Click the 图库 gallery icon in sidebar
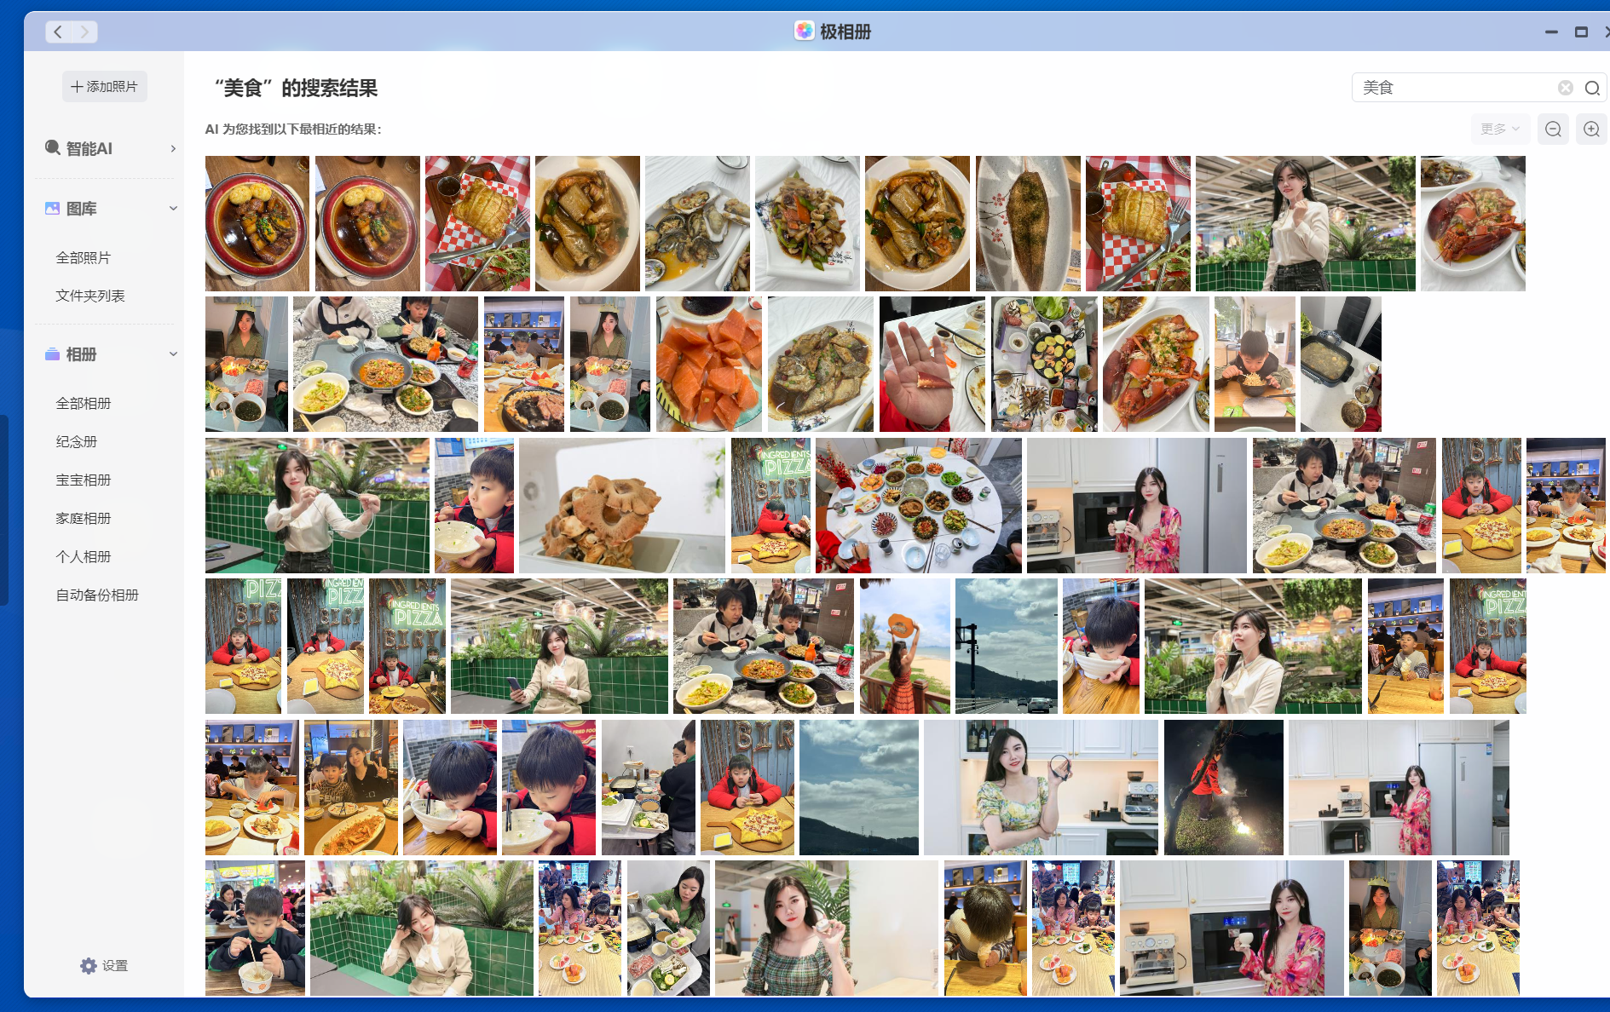Image resolution: width=1610 pixels, height=1012 pixels. (52, 208)
